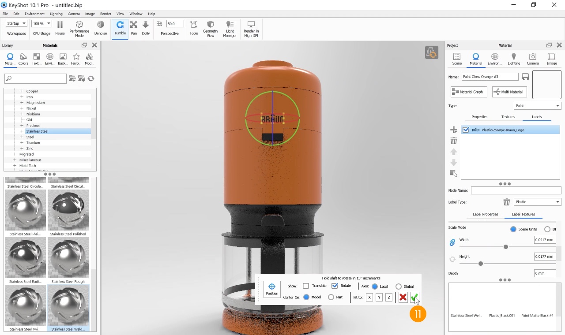Select Scene Units scale mode
Image resolution: width=565 pixels, height=335 pixels.
[513, 229]
